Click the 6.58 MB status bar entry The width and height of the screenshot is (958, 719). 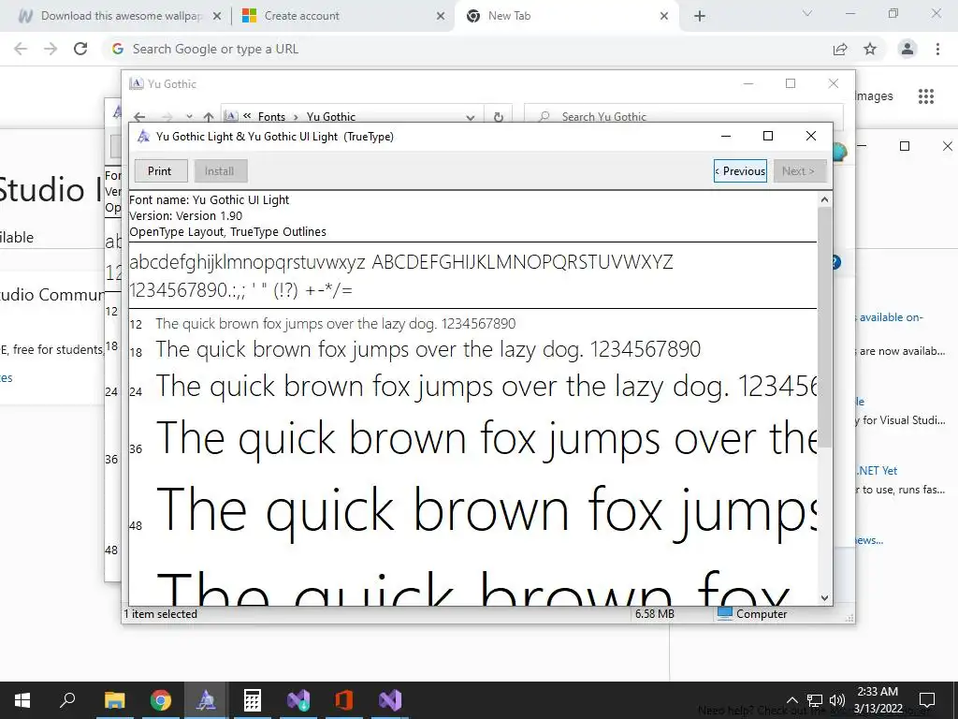click(654, 614)
